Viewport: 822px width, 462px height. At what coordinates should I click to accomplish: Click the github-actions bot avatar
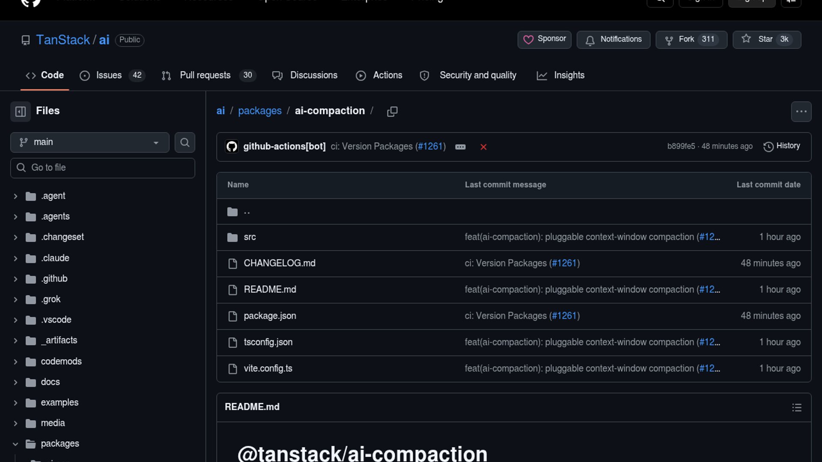coord(232,147)
